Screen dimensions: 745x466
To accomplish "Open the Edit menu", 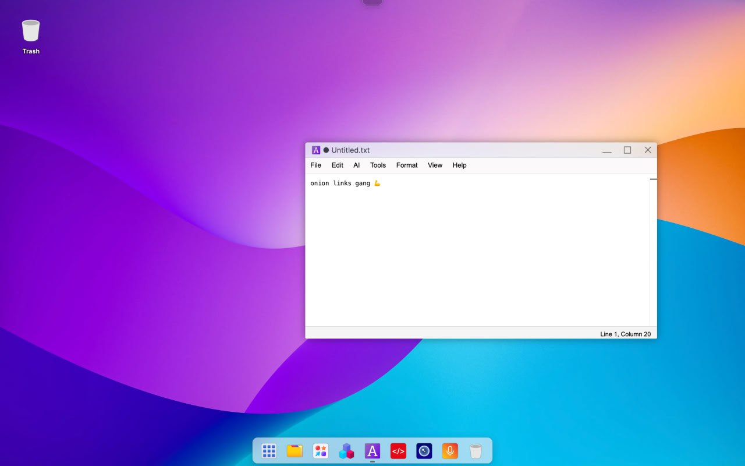I will (338, 165).
